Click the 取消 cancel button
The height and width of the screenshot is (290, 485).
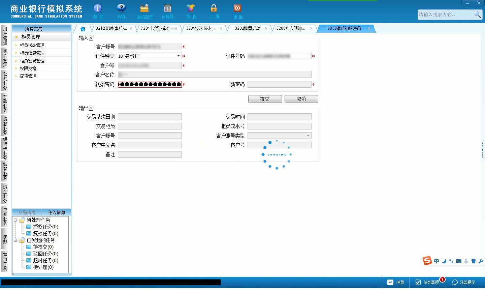301,99
